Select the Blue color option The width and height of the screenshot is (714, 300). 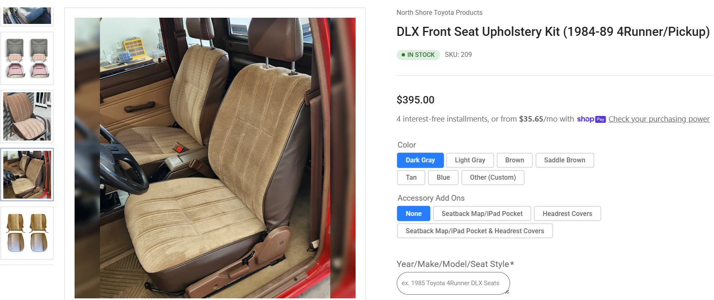point(443,178)
